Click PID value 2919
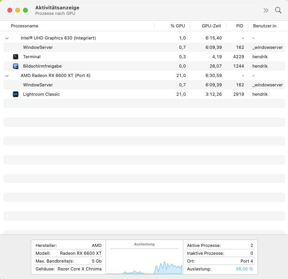Screen dimensions: 288x279 (239, 94)
